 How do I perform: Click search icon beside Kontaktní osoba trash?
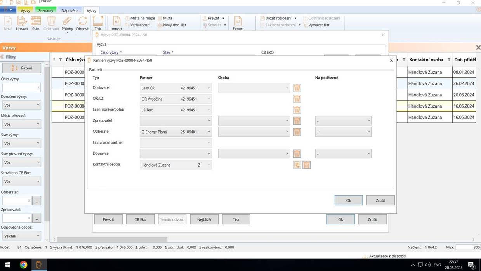click(297, 165)
